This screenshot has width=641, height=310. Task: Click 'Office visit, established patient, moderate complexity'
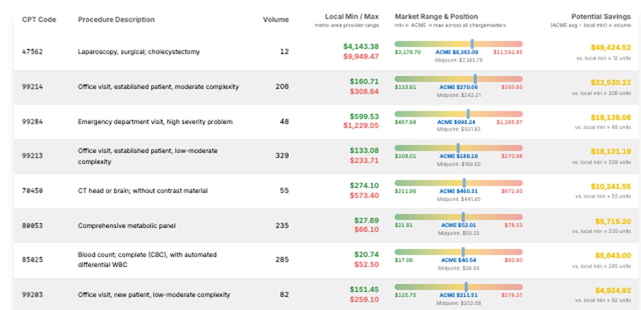click(x=158, y=86)
